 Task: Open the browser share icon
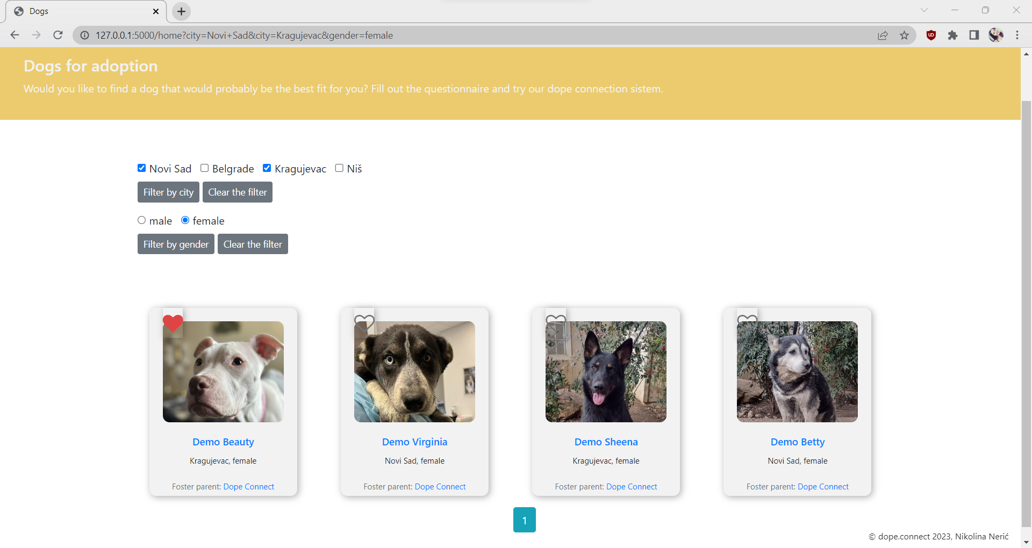coord(883,35)
